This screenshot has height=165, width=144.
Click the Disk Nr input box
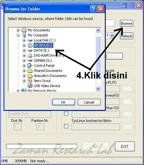click(x=17, y=127)
